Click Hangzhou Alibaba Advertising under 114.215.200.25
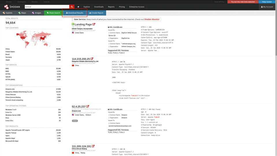 point(85,61)
